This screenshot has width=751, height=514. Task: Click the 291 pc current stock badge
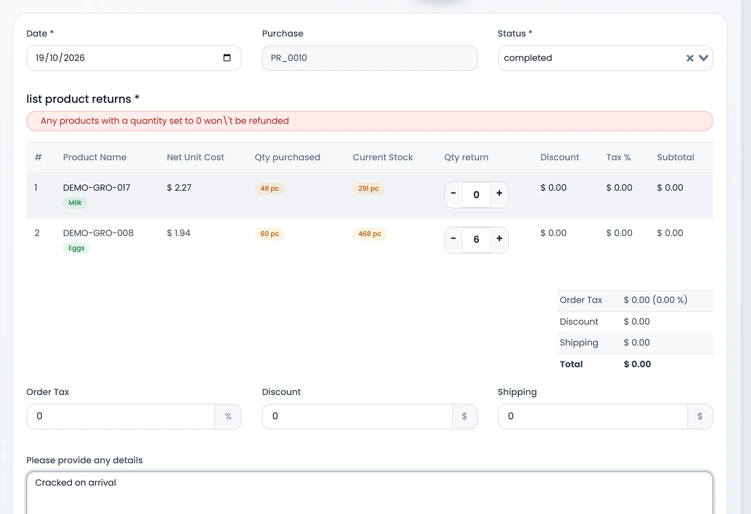pyautogui.click(x=368, y=189)
